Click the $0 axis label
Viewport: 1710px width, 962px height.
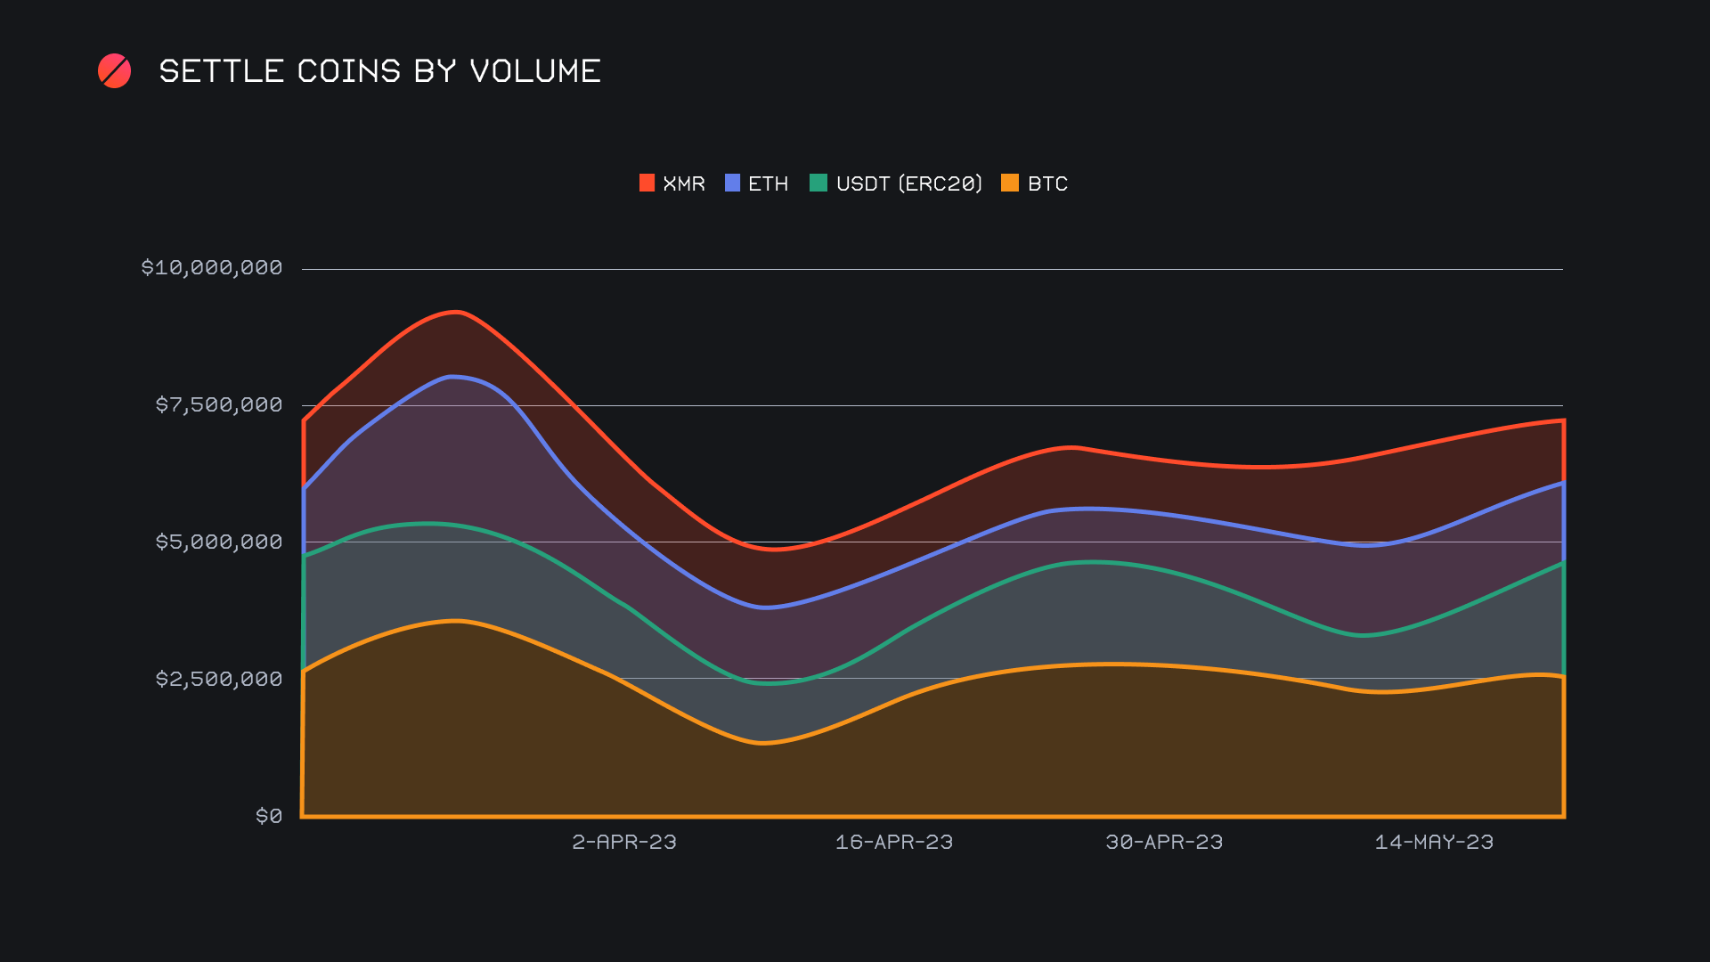pyautogui.click(x=269, y=816)
